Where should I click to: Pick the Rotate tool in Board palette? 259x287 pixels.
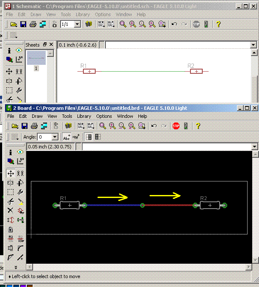20,183
